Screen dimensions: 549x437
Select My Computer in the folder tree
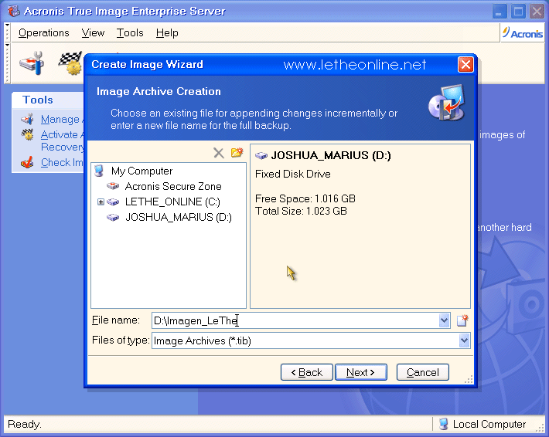point(141,171)
